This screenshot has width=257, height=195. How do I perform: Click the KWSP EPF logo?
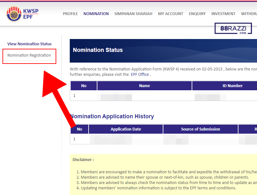22,14
